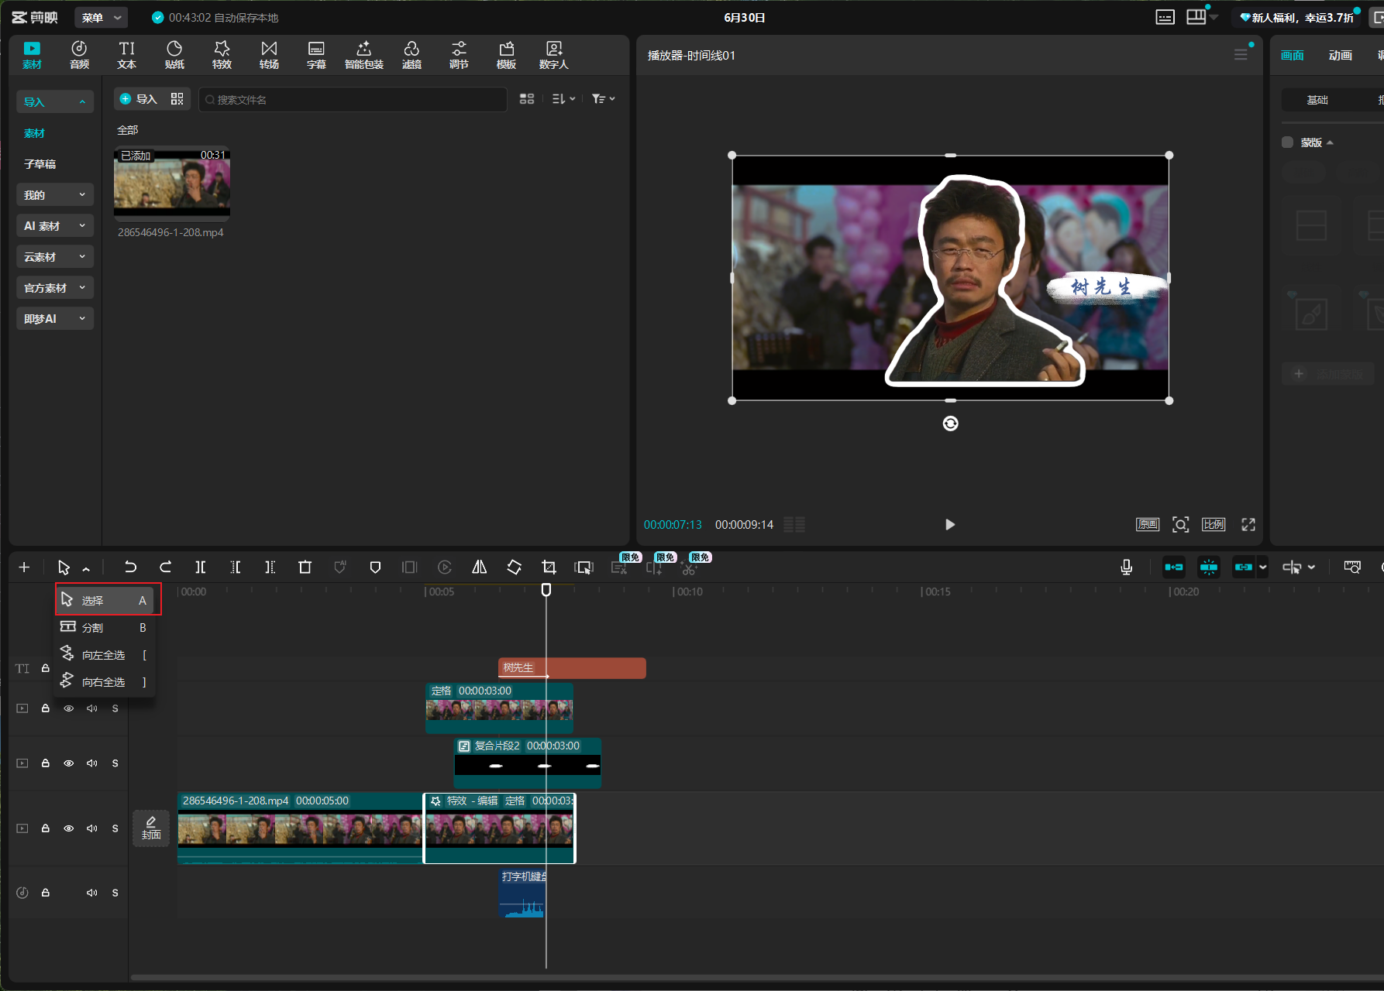Screen dimensions: 1384x991
Task: Click the 原画 button in the player
Action: click(1148, 525)
